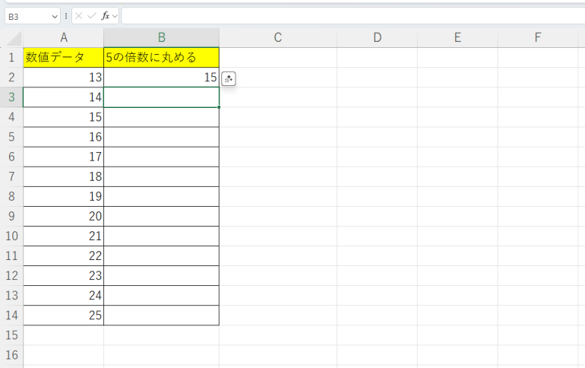Click cell A11 containing 22
This screenshot has width=585, height=368.
[63, 255]
